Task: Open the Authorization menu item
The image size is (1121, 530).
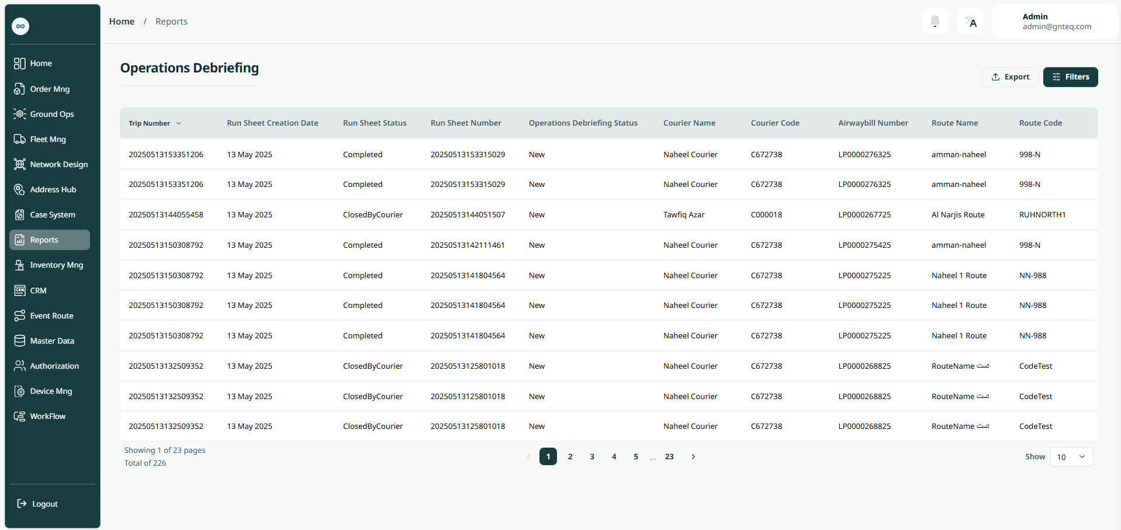Action: (54, 366)
